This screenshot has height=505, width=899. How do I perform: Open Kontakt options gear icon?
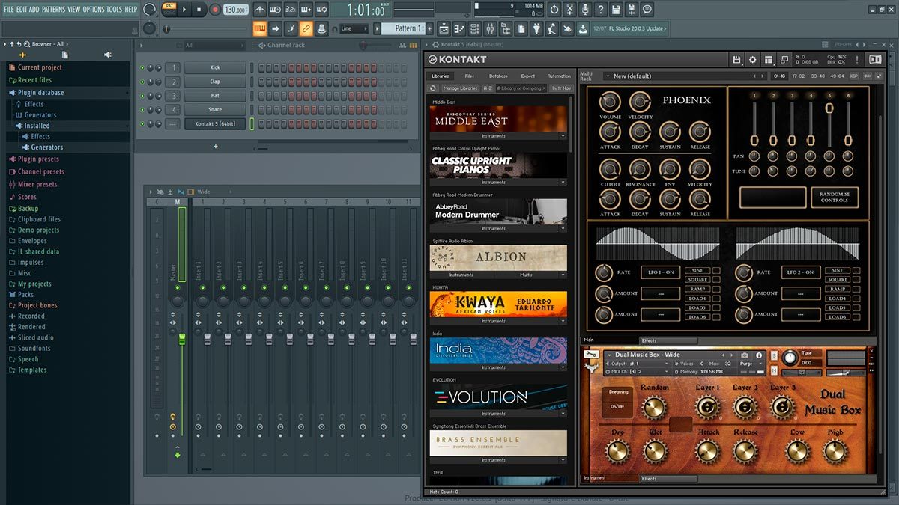[x=753, y=59]
